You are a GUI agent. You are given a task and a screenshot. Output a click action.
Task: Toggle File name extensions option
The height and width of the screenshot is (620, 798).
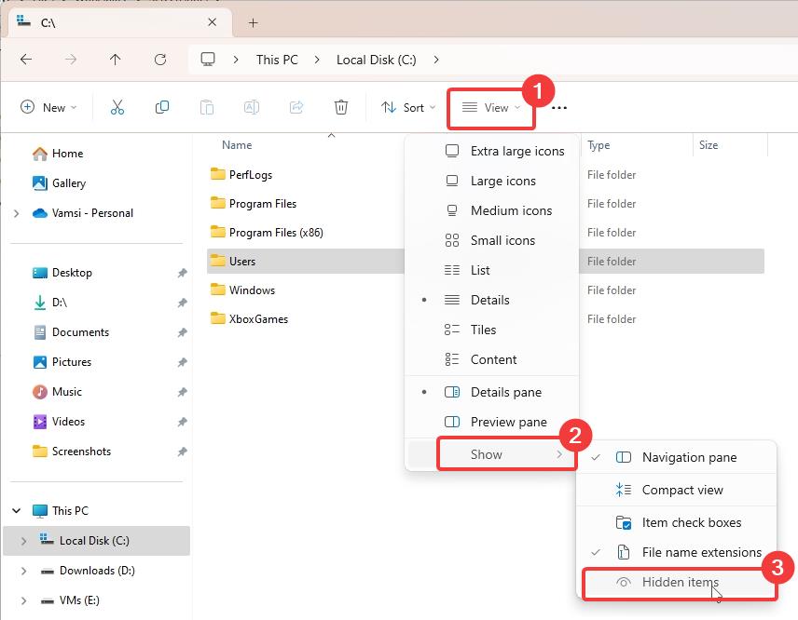click(x=701, y=552)
